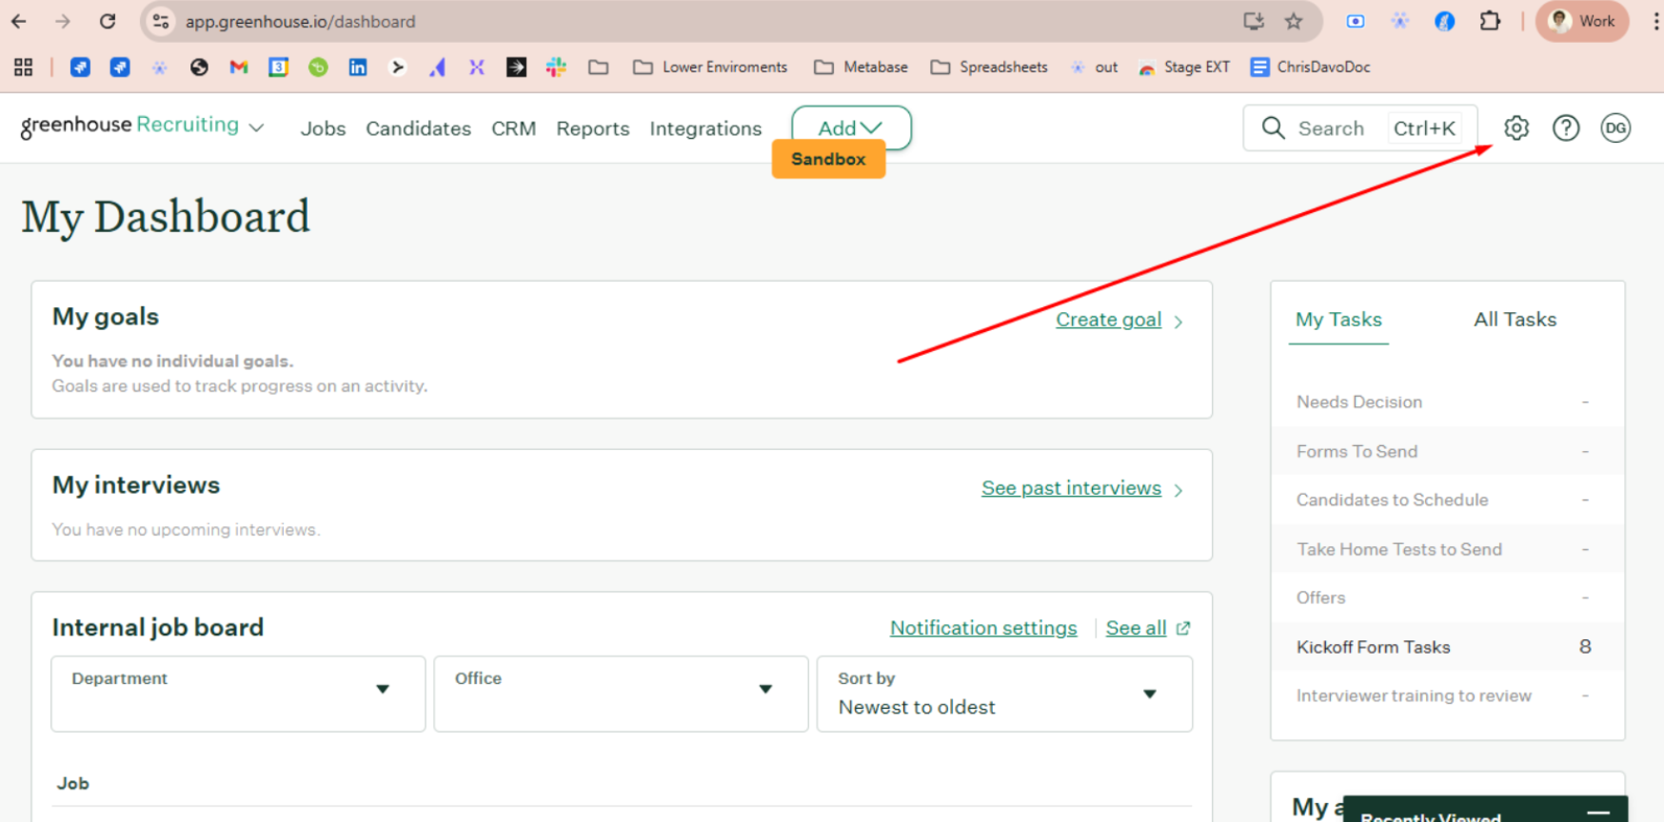The image size is (1664, 822).
Task: Open the Google Calendar bookmark
Action: 278,67
